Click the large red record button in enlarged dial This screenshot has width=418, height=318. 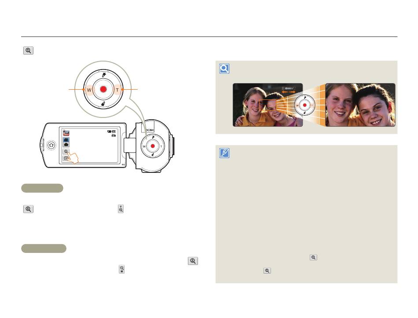pyautogui.click(x=103, y=89)
